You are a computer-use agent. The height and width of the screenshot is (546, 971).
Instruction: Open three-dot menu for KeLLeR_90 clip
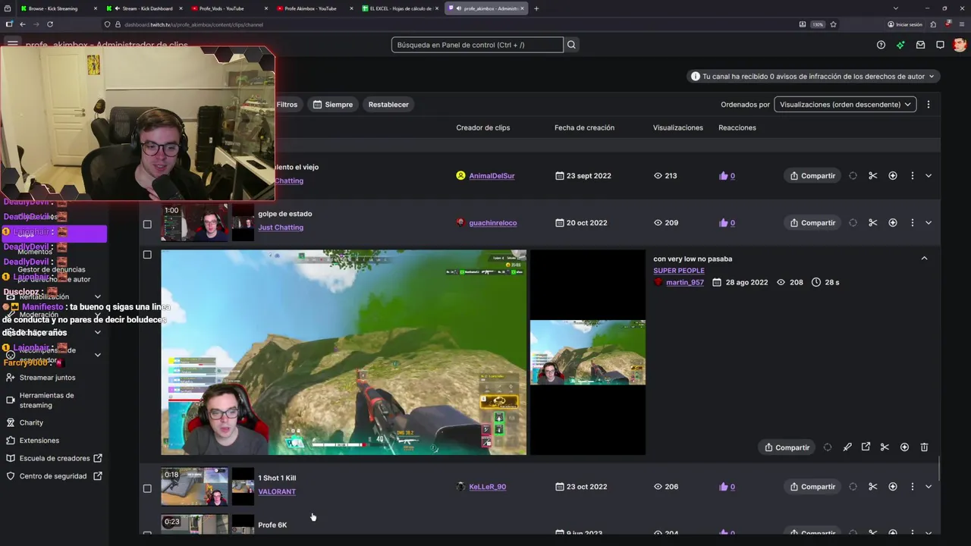coord(912,487)
